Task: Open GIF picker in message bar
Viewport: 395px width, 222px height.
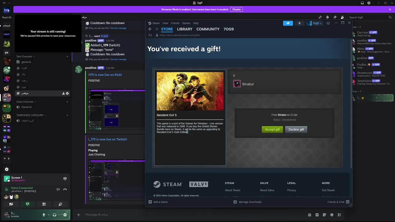Action: tap(317, 215)
